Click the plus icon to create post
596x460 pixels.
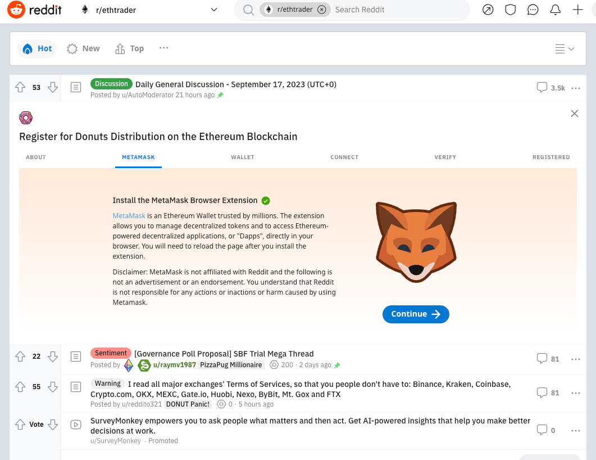(578, 10)
